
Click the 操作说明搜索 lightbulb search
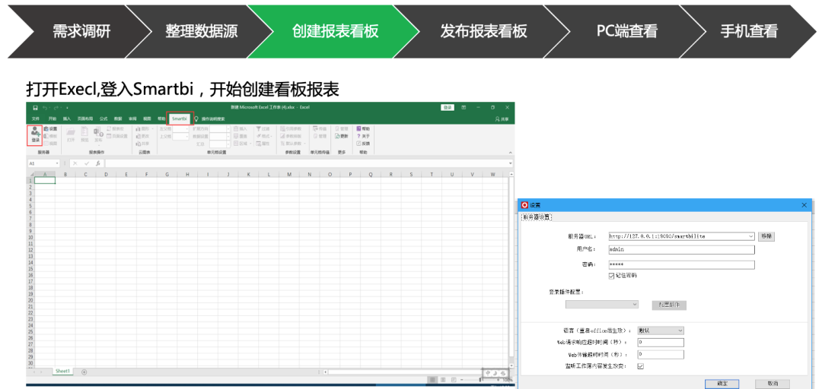pos(209,119)
